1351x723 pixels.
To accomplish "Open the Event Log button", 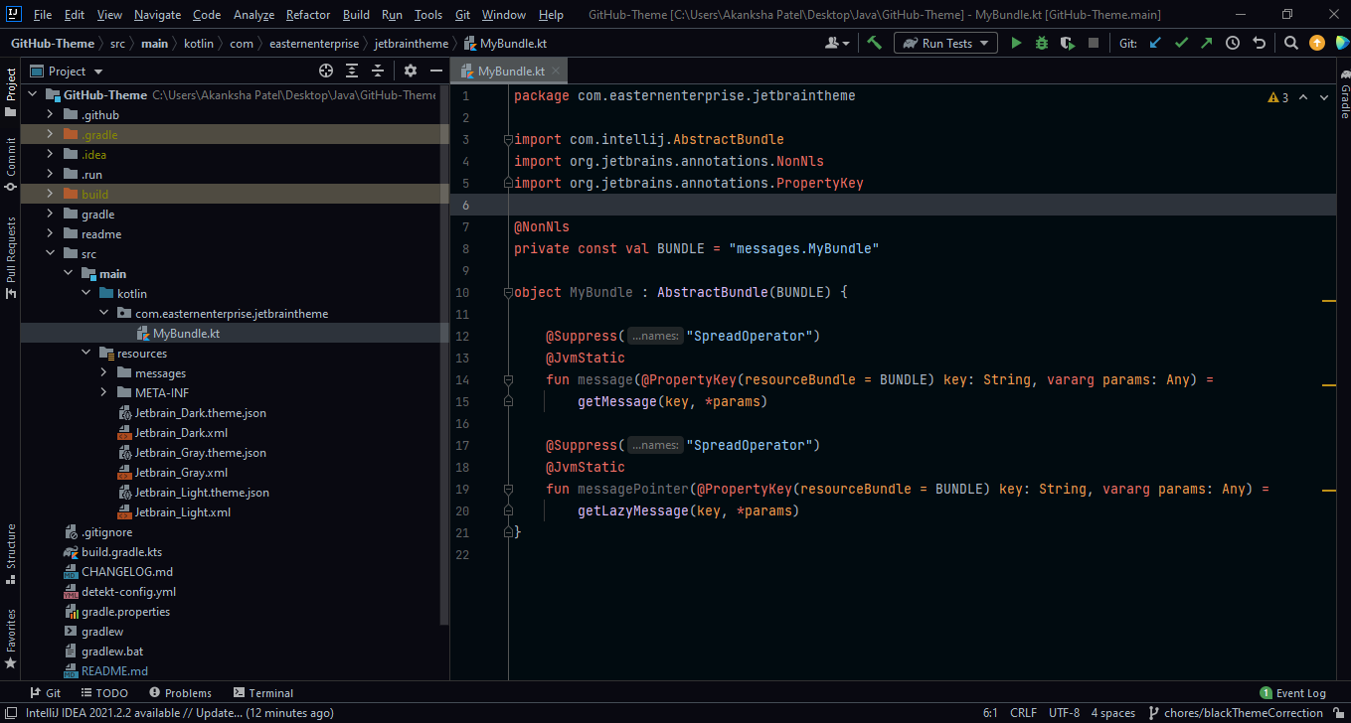I will click(x=1293, y=693).
